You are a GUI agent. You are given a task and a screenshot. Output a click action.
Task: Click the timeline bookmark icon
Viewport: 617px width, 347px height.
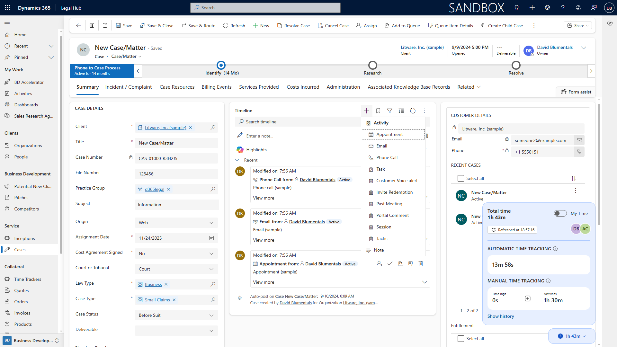[378, 111]
